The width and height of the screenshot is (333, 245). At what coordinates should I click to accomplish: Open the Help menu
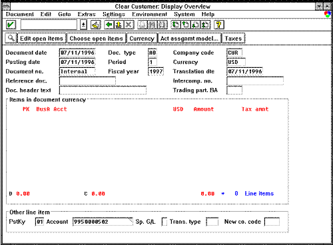coord(208,15)
